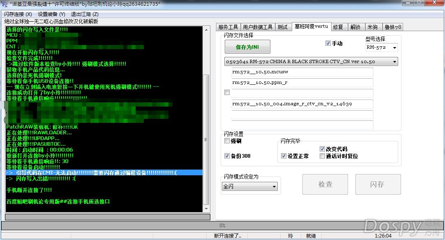
Task: Open the 闪存连接 (X) menu
Action: click(x=18, y=14)
